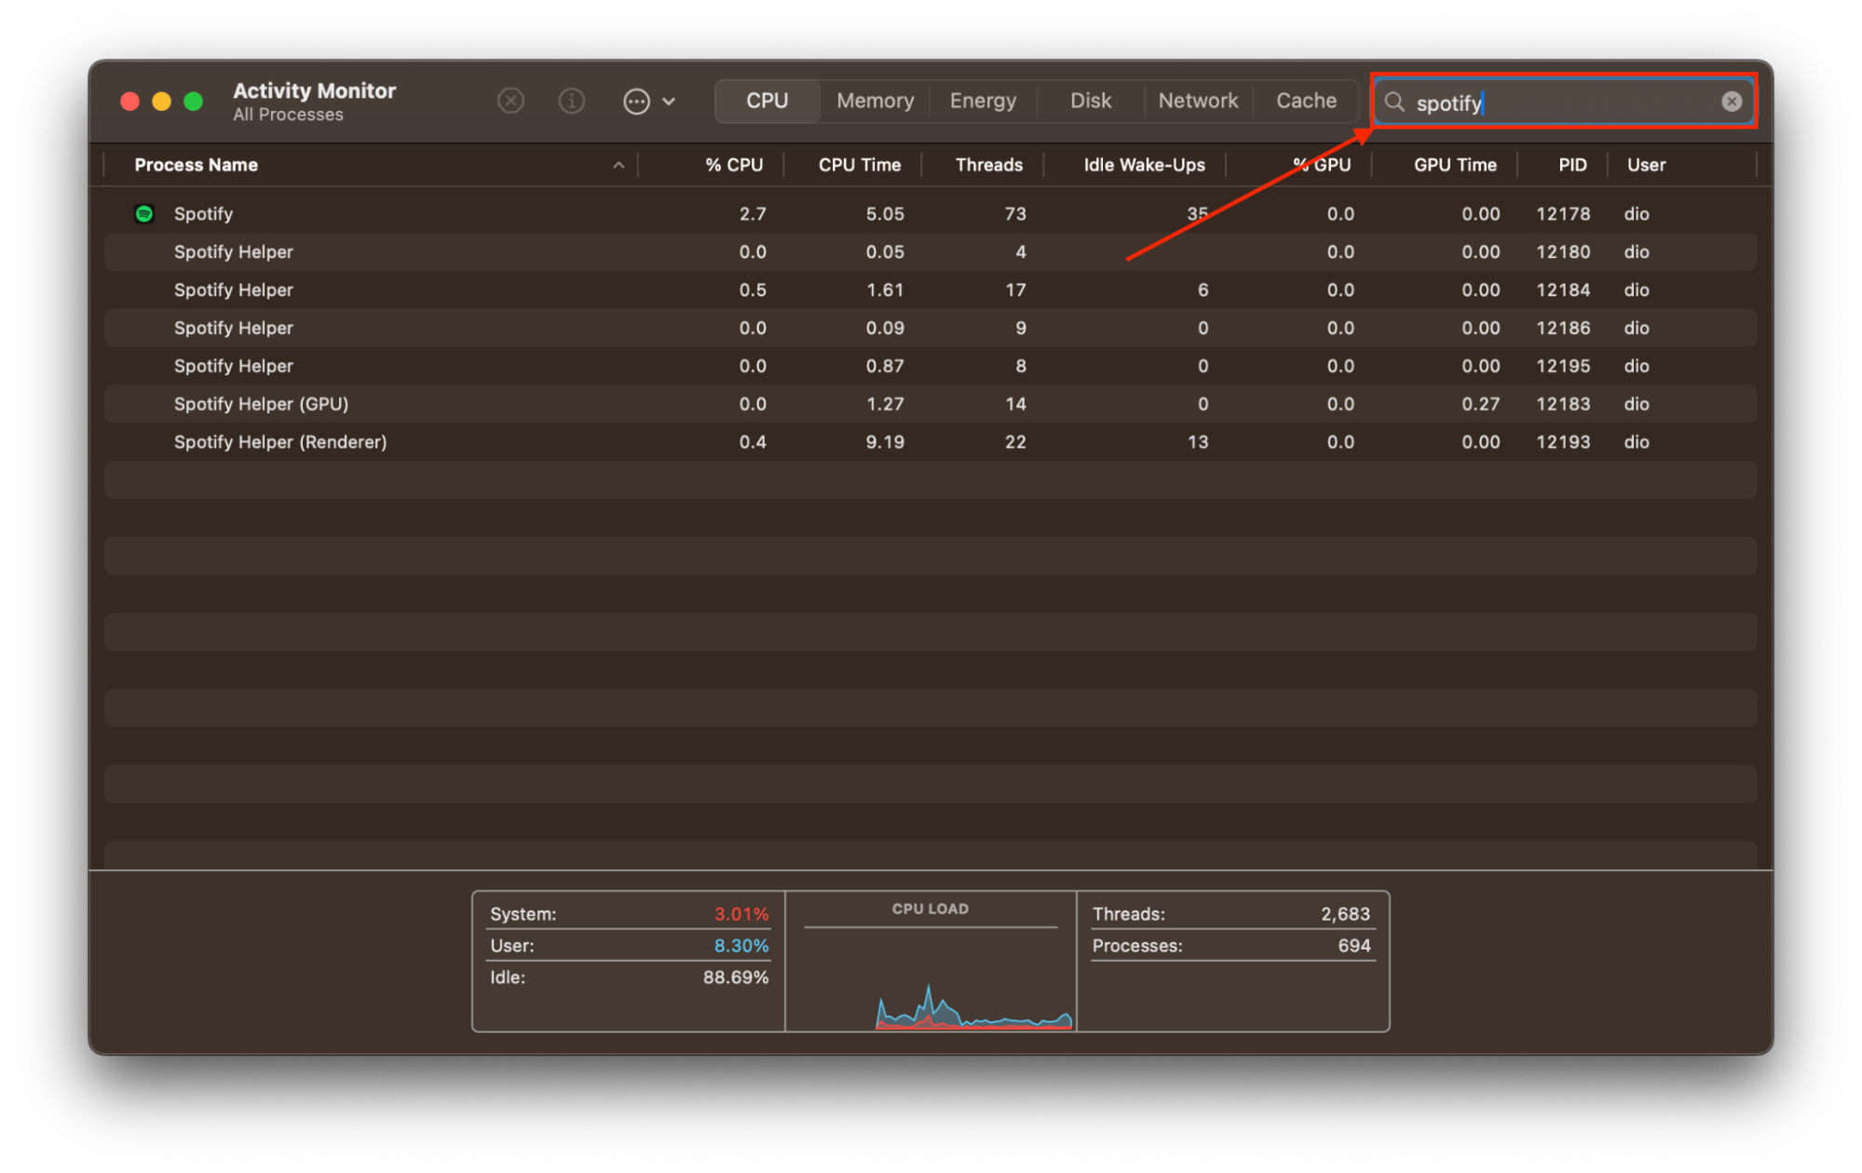Select Spotify Helper with PID 12180
1862x1173 pixels.
point(931,252)
